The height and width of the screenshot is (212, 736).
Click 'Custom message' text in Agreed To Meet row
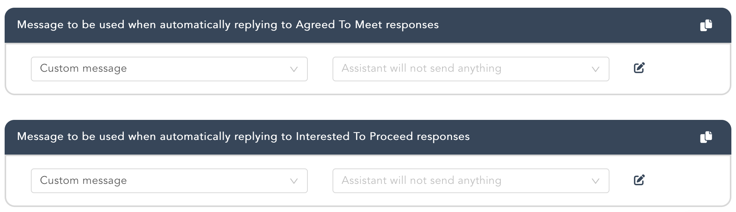[83, 69]
